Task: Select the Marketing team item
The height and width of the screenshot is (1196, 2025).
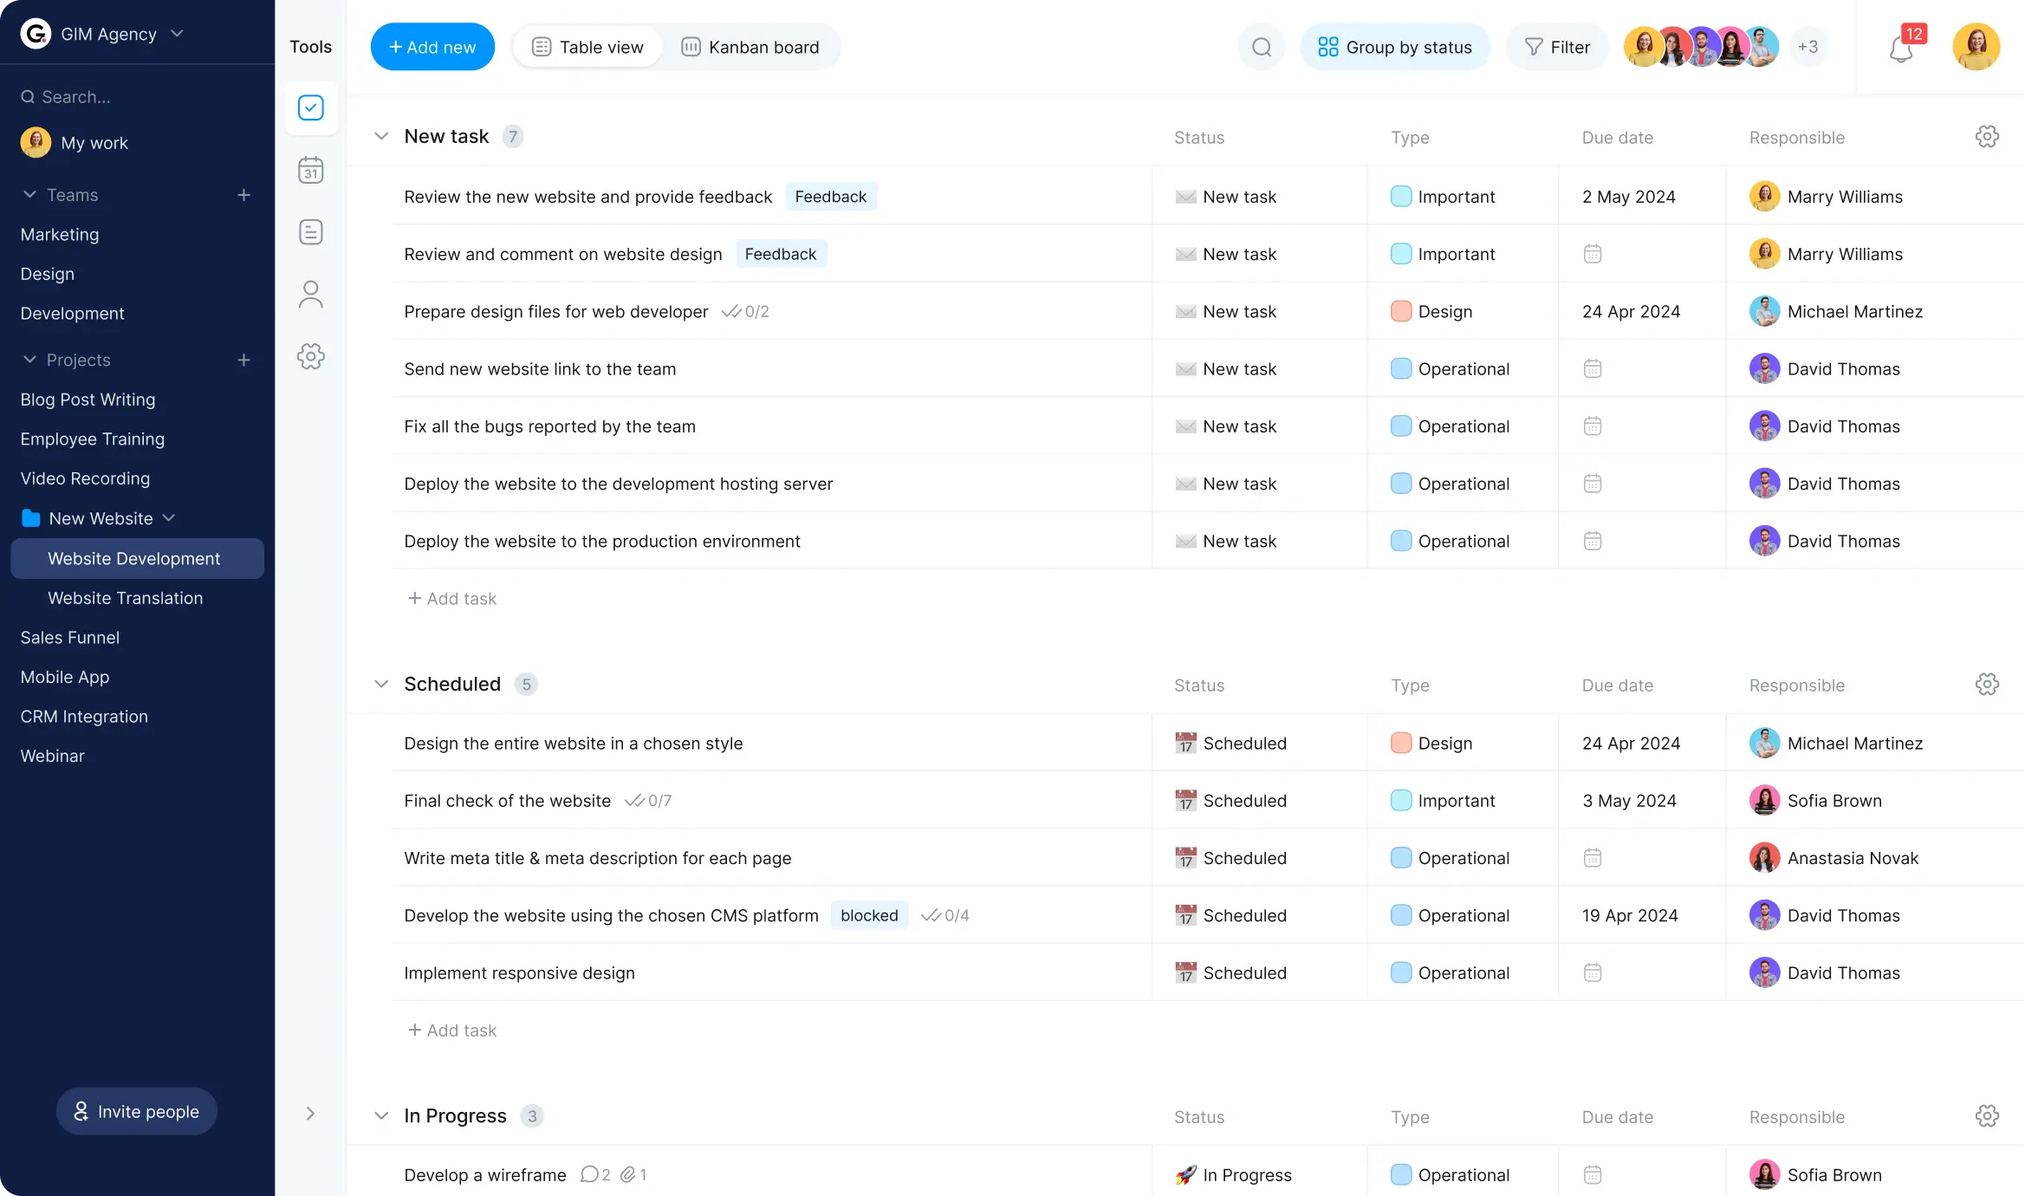Action: tap(58, 233)
